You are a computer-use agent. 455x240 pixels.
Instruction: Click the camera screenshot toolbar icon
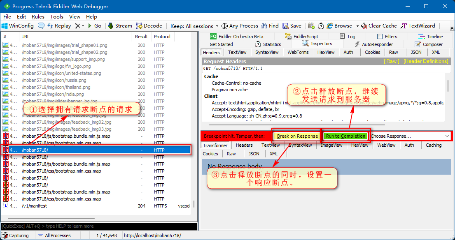(311, 26)
